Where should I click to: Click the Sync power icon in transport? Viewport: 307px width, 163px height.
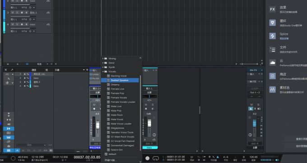coord(192,157)
